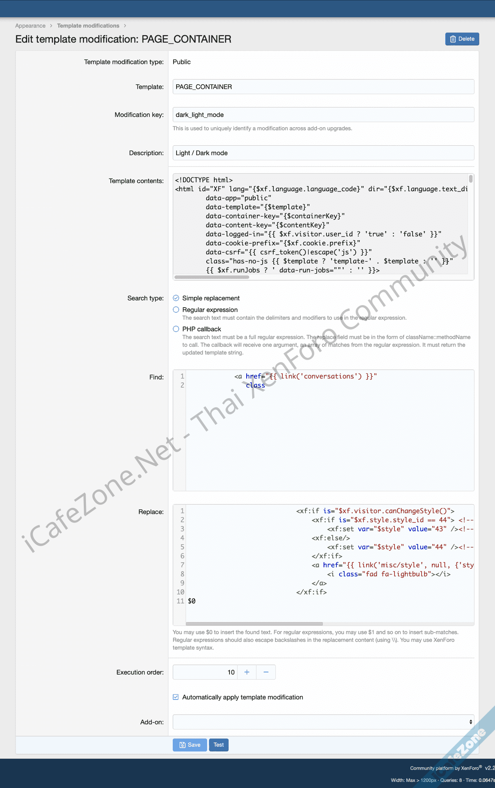The height and width of the screenshot is (788, 495).
Task: Click the Template name input field
Action: click(x=323, y=87)
